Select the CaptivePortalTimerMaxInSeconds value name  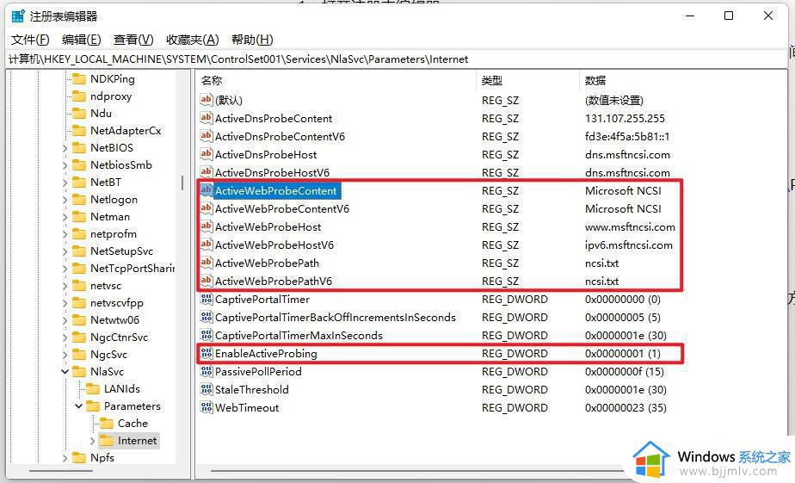click(299, 336)
